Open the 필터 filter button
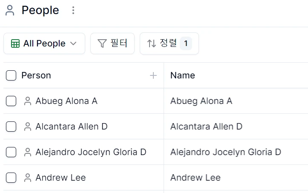 [112, 43]
